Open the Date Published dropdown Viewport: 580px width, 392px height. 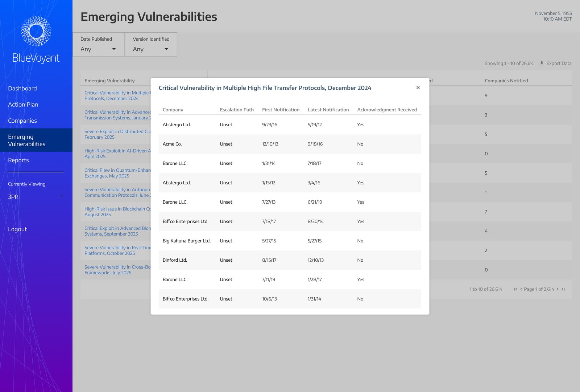click(99, 44)
